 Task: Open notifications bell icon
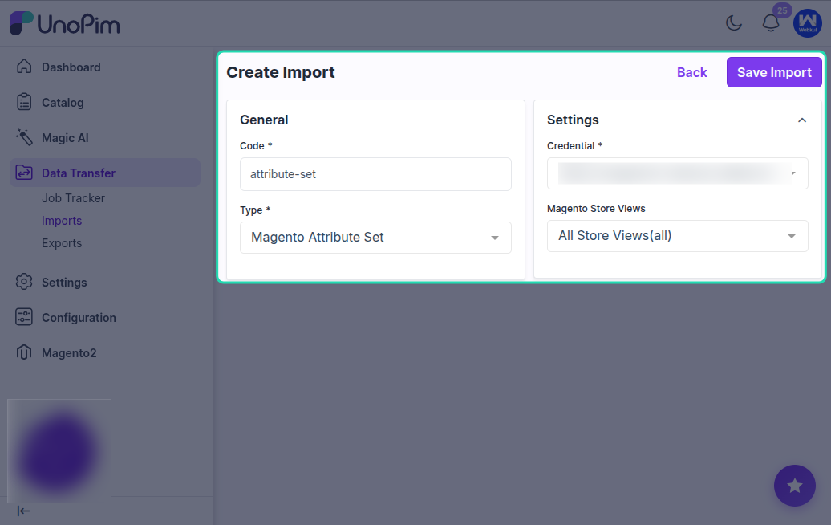pos(771,23)
